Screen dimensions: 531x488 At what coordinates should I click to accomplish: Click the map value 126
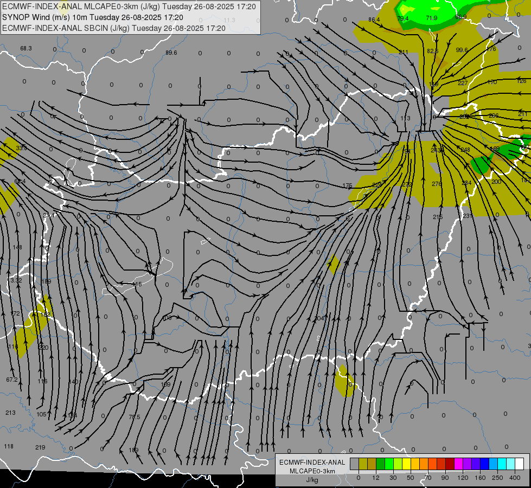522,81
